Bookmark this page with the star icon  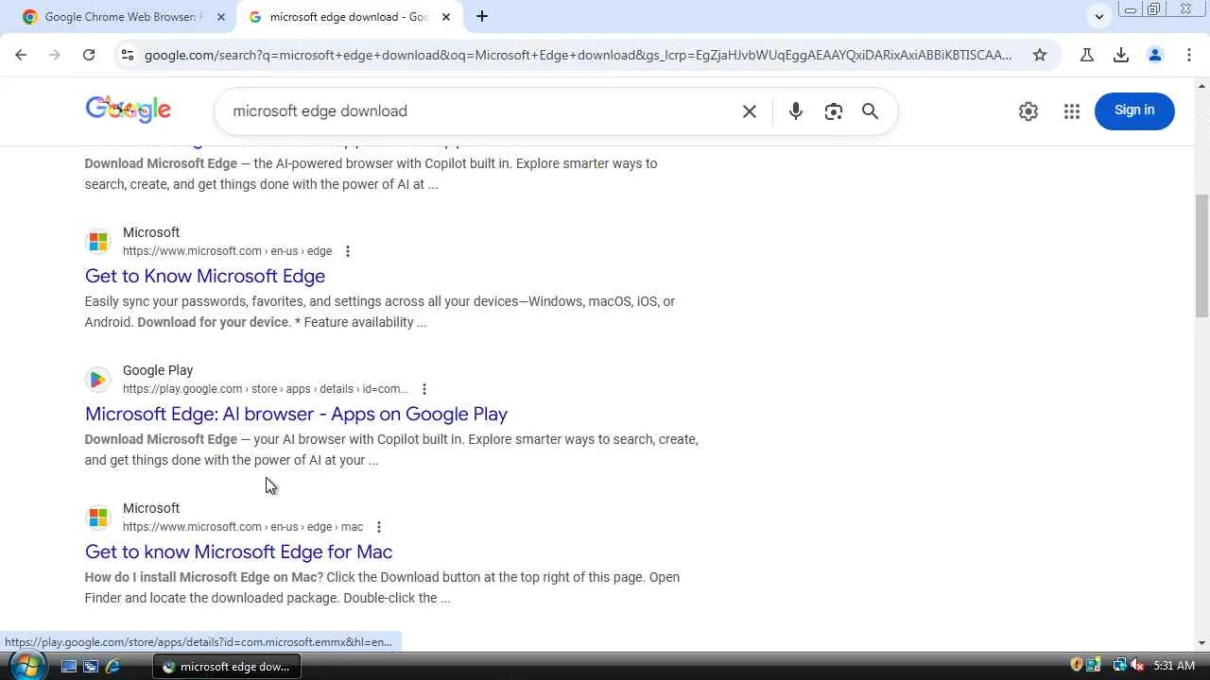click(x=1040, y=55)
